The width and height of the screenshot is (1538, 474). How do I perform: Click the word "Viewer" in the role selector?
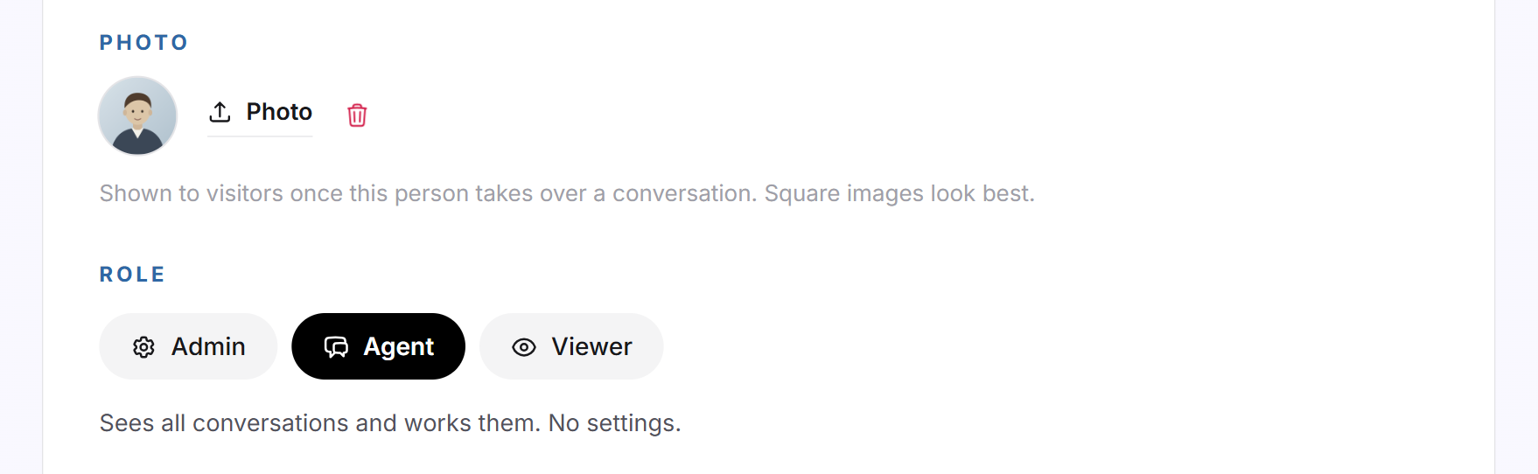[591, 346]
